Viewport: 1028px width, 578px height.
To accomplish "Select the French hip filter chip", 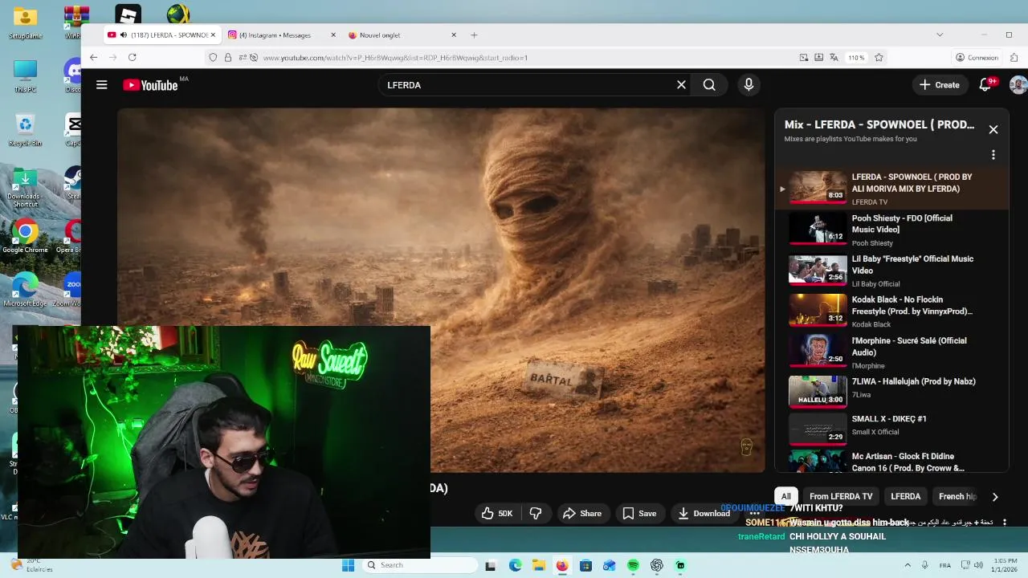I will (956, 496).
